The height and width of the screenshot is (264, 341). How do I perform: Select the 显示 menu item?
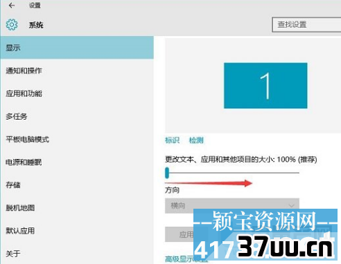[x=77, y=48]
